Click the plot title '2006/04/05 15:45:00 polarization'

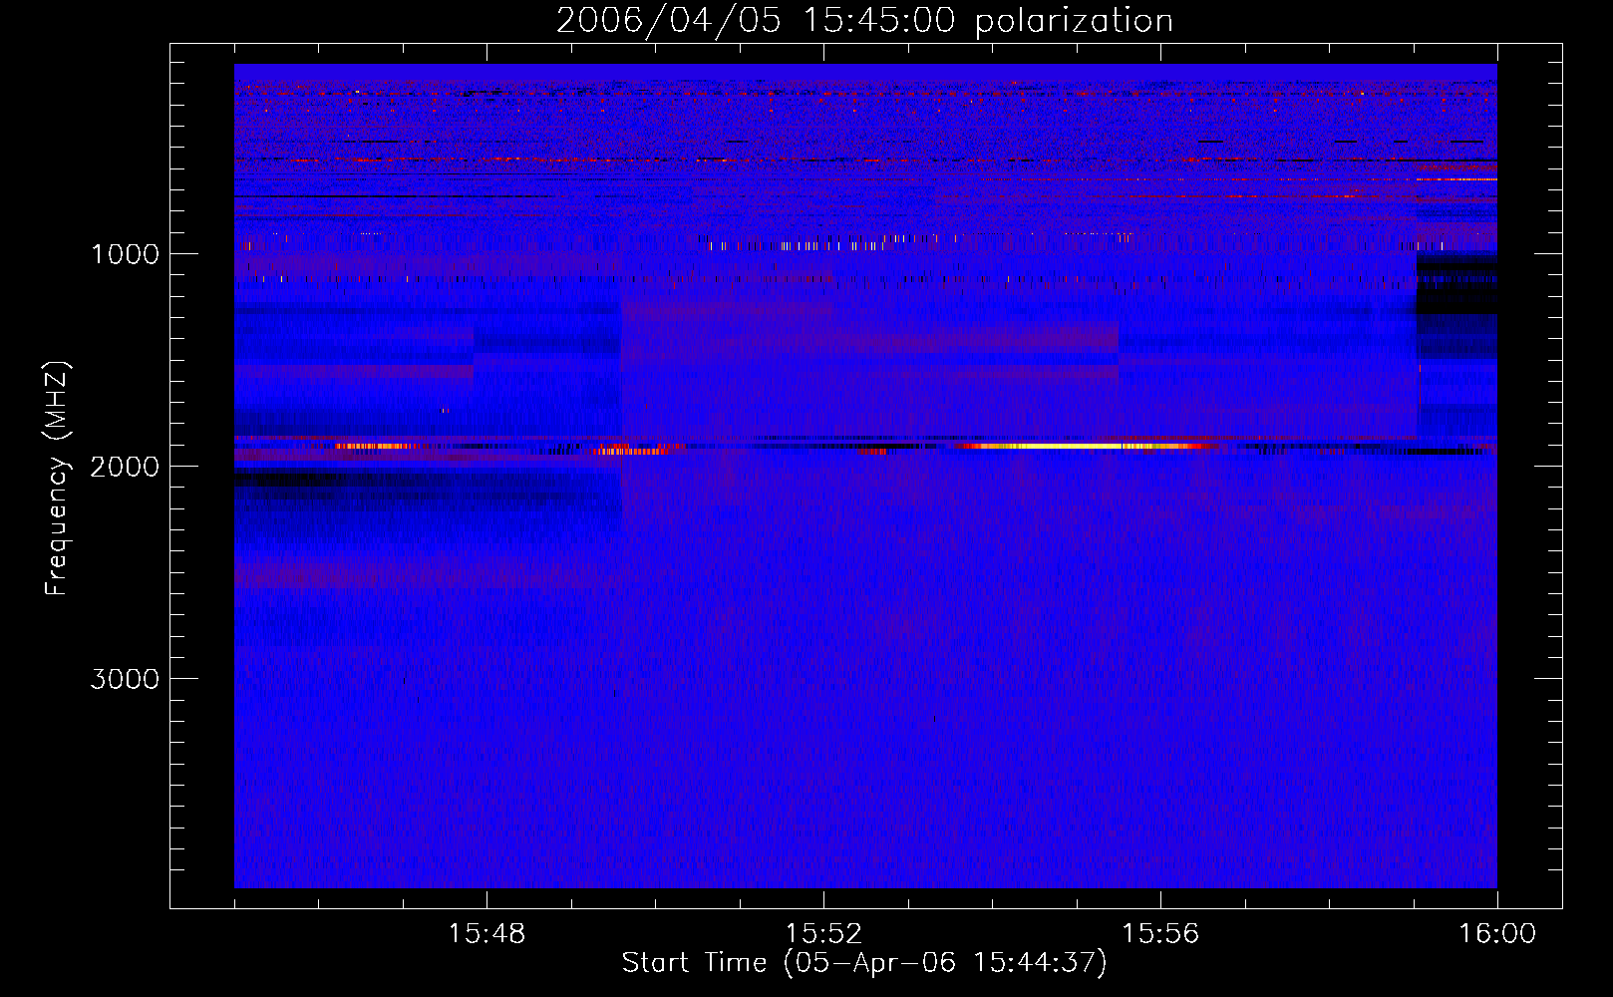864,21
